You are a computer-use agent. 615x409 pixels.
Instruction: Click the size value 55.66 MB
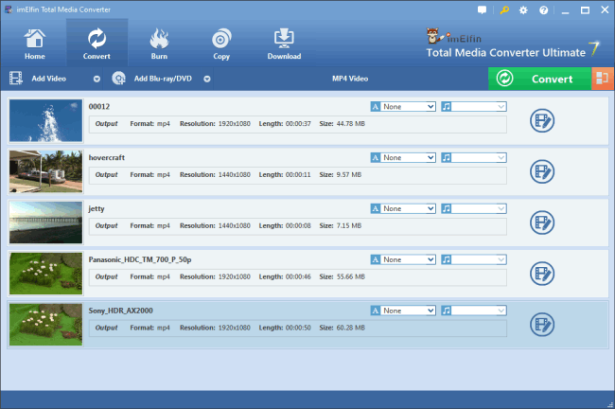coord(351,276)
